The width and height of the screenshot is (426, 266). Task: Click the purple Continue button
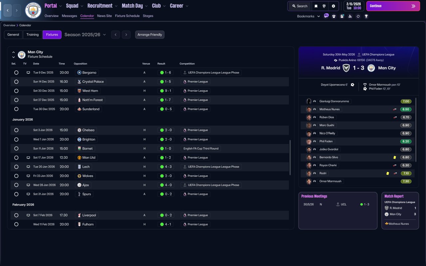pyautogui.click(x=393, y=6)
